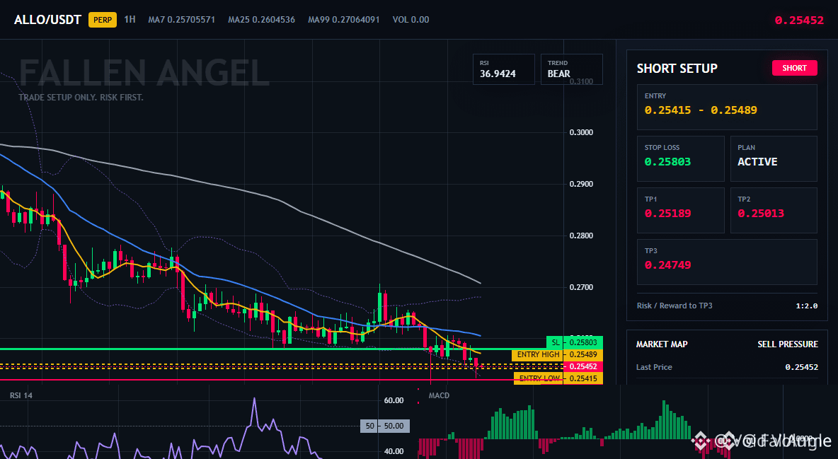This screenshot has width=838, height=459.
Task: Click the red SHORT button
Action: pyautogui.click(x=794, y=68)
